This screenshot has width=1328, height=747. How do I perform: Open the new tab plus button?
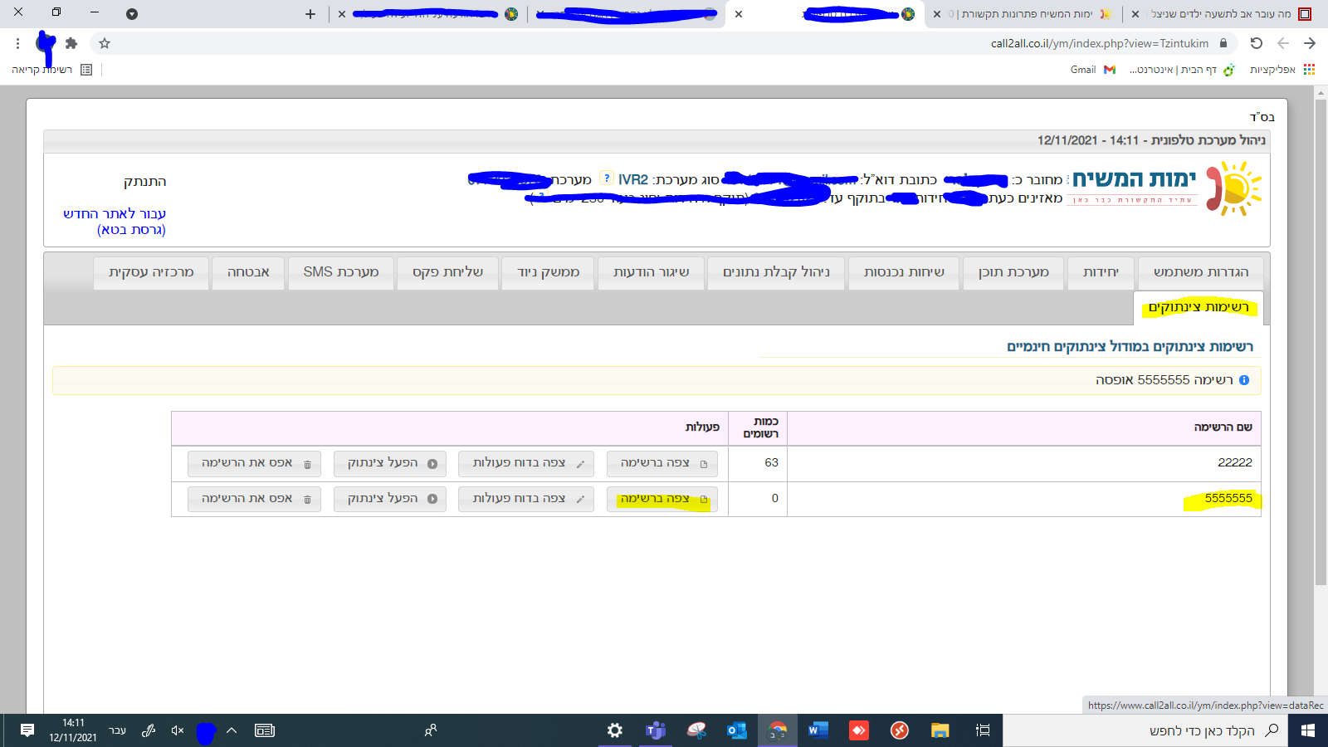pos(310,14)
